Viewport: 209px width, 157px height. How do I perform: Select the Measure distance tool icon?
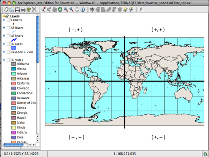131,10
